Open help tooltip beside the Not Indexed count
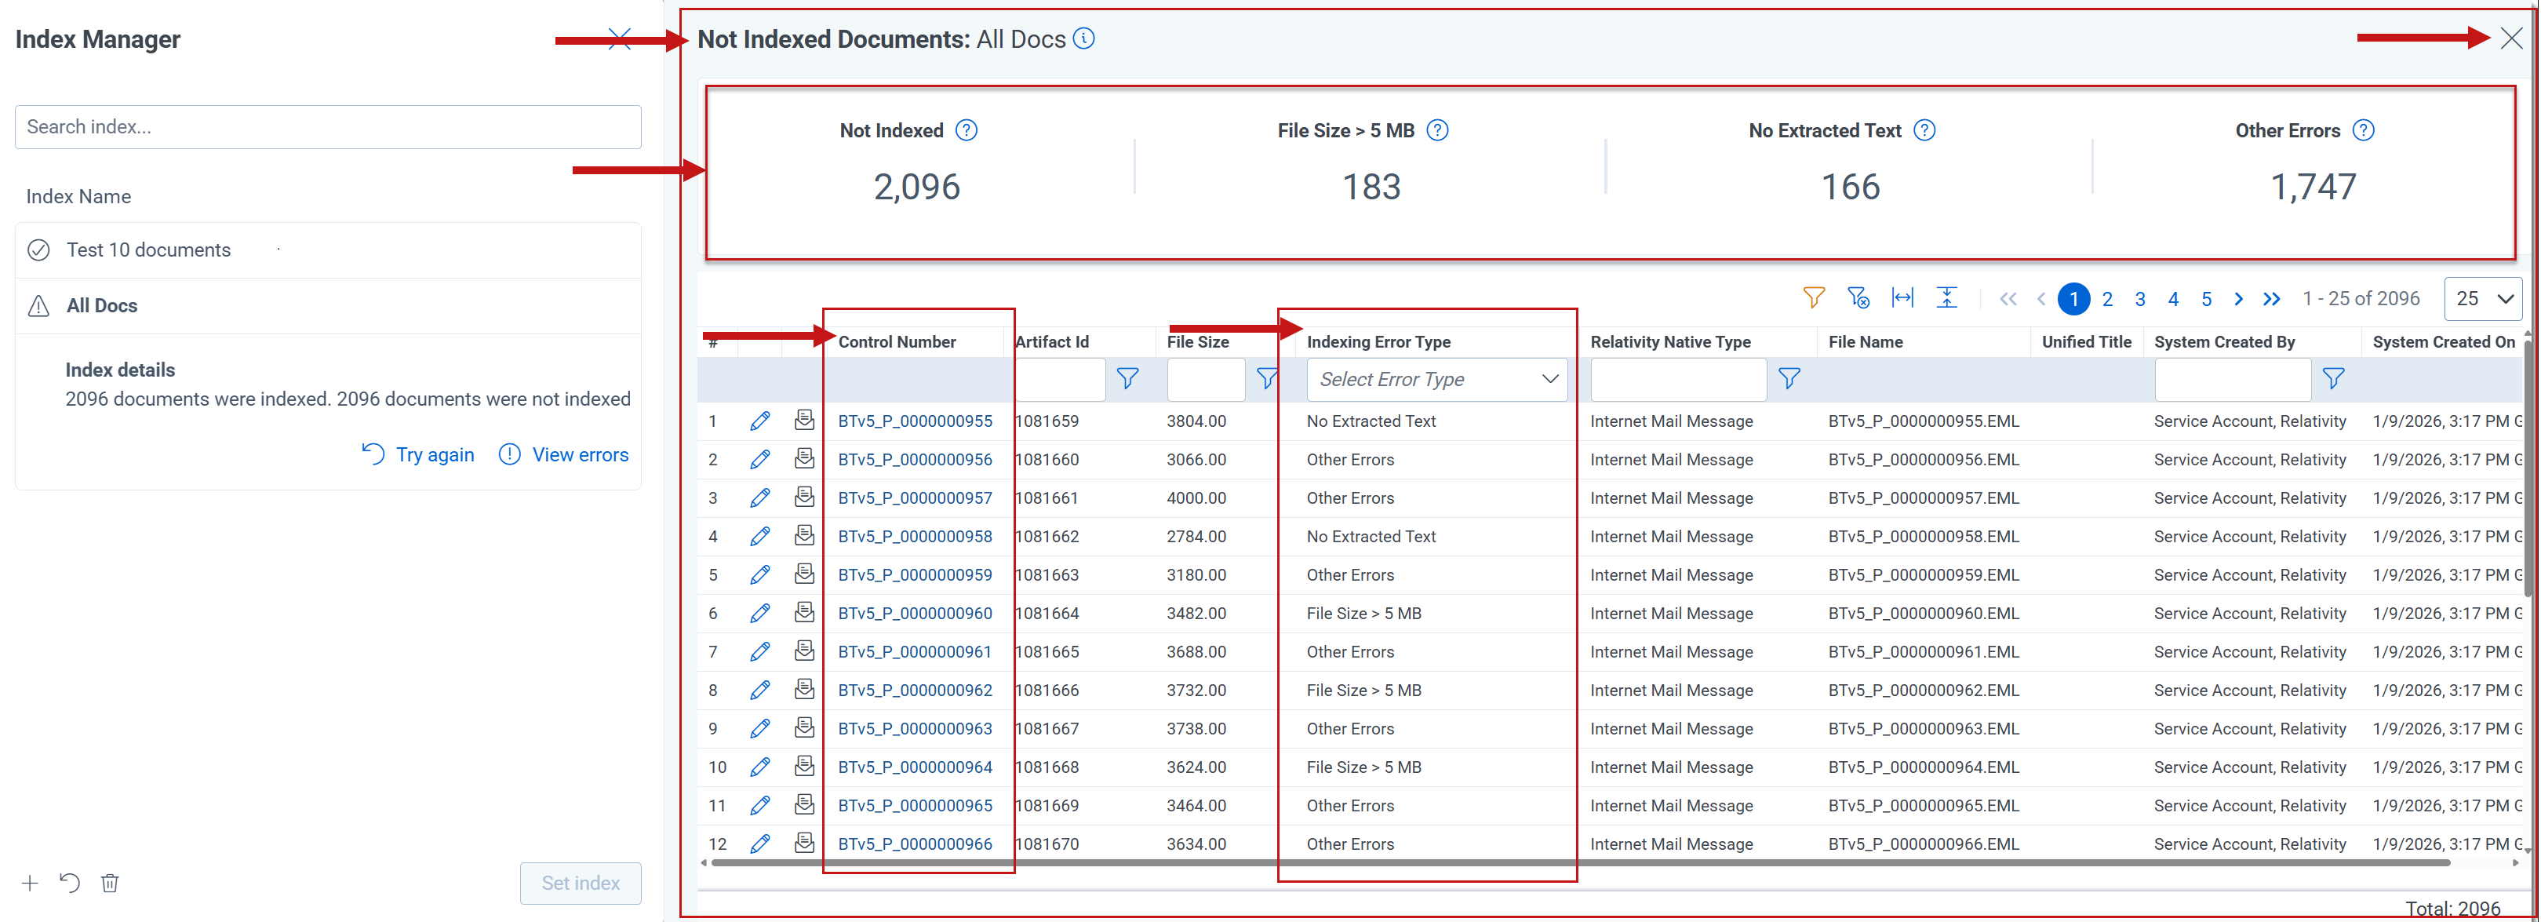The width and height of the screenshot is (2541, 922). point(967,129)
